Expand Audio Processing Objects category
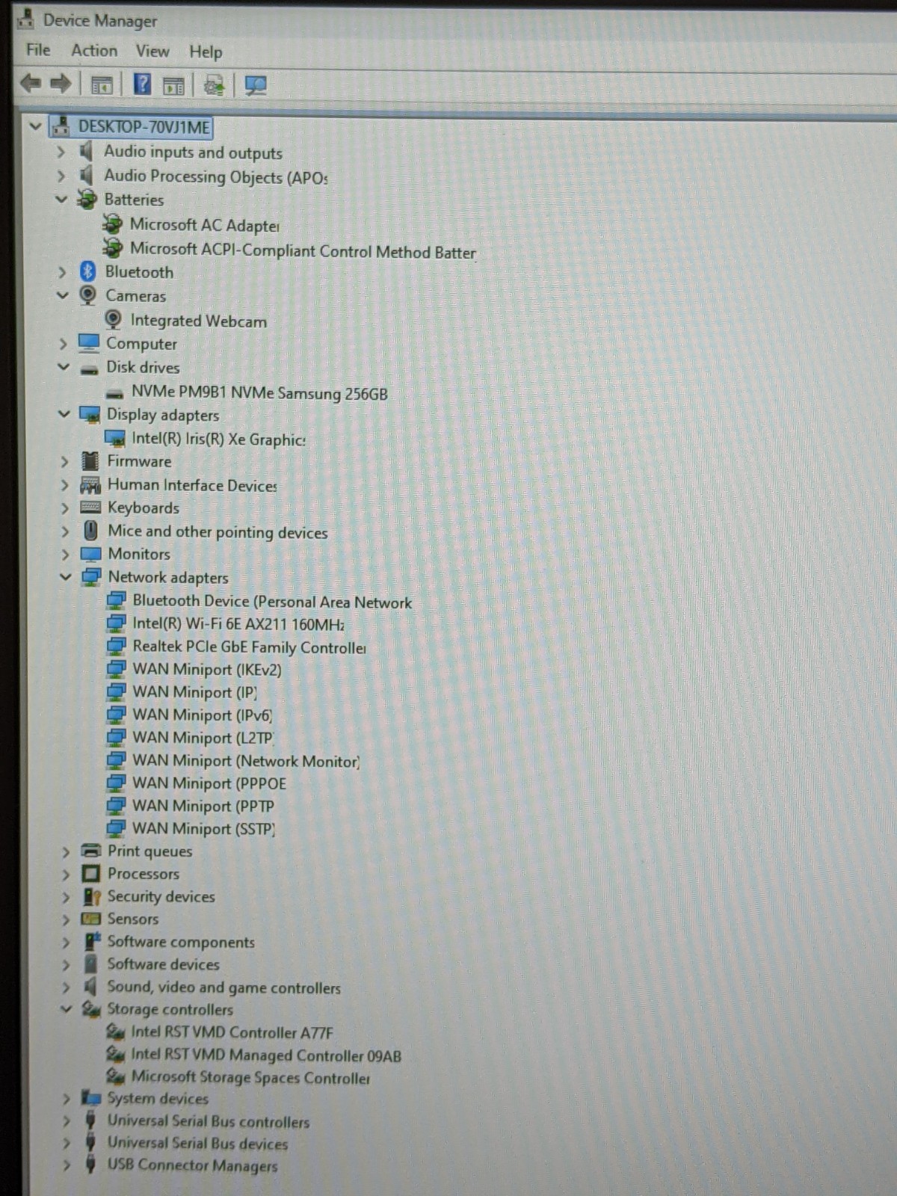Image resolution: width=897 pixels, height=1196 pixels. coord(61,176)
